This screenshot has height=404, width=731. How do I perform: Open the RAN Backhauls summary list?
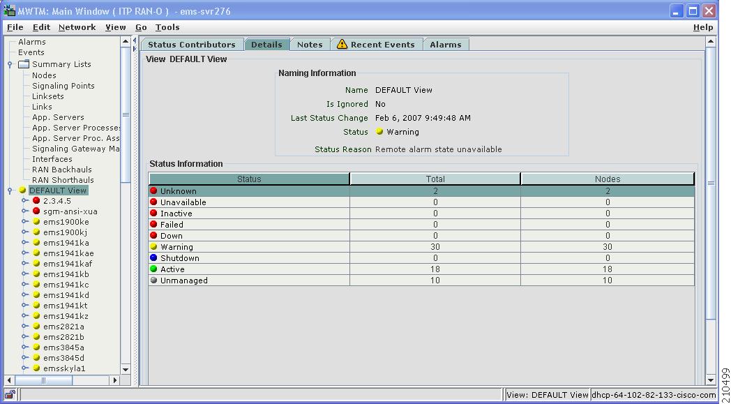(62, 170)
